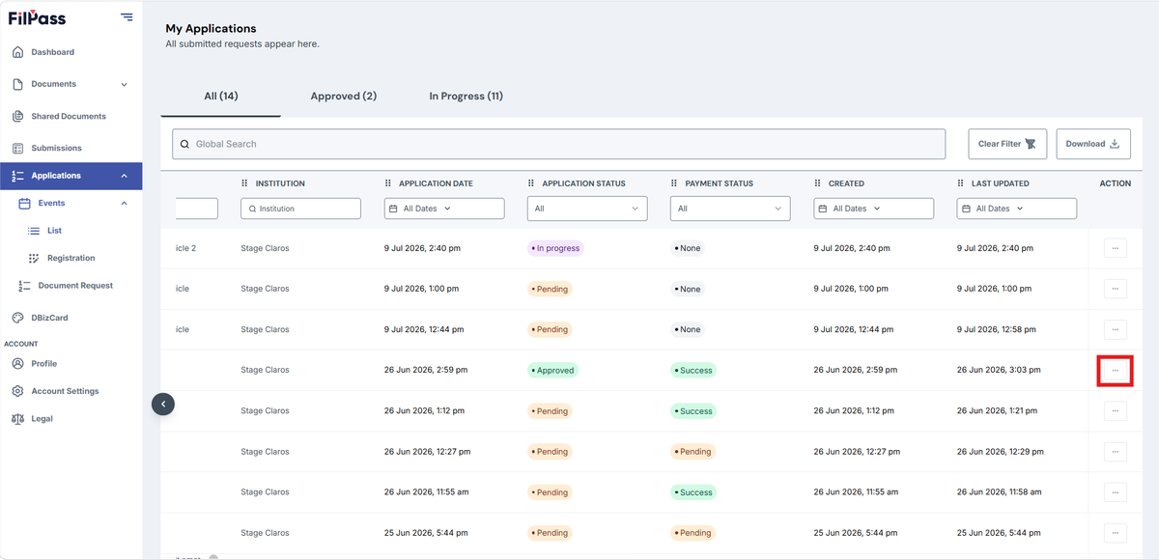
Task: Open the Payment Status filter dropdown
Action: tap(730, 209)
